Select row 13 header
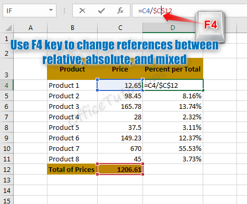 (x=6, y=180)
